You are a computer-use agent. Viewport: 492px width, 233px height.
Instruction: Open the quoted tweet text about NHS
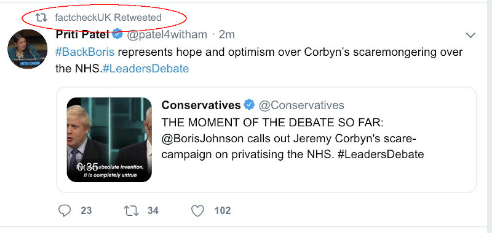pos(293,139)
